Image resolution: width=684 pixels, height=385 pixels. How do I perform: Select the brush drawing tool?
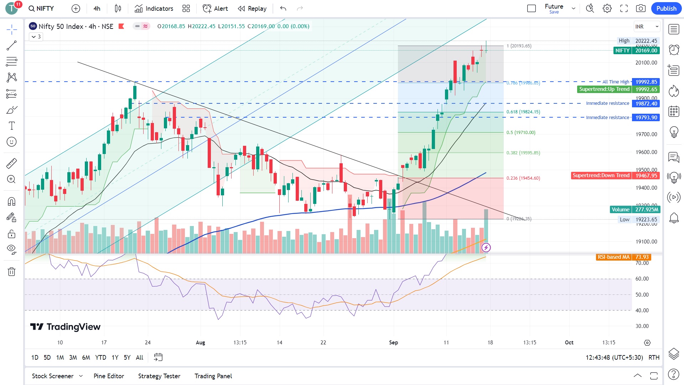11,110
